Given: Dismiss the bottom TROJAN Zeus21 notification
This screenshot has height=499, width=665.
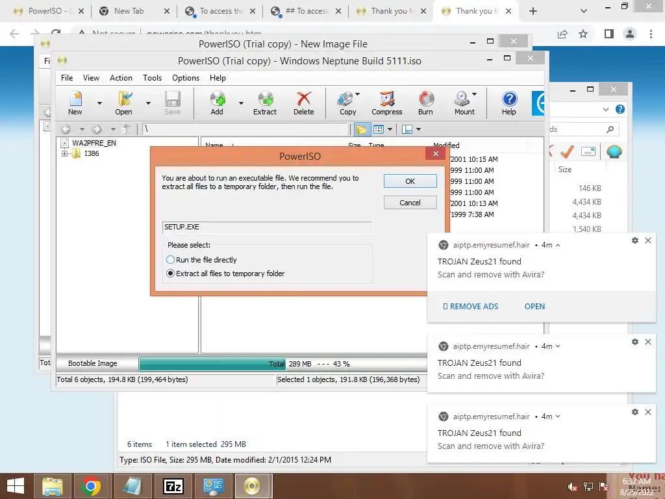Looking at the screenshot, I should click(x=648, y=411).
